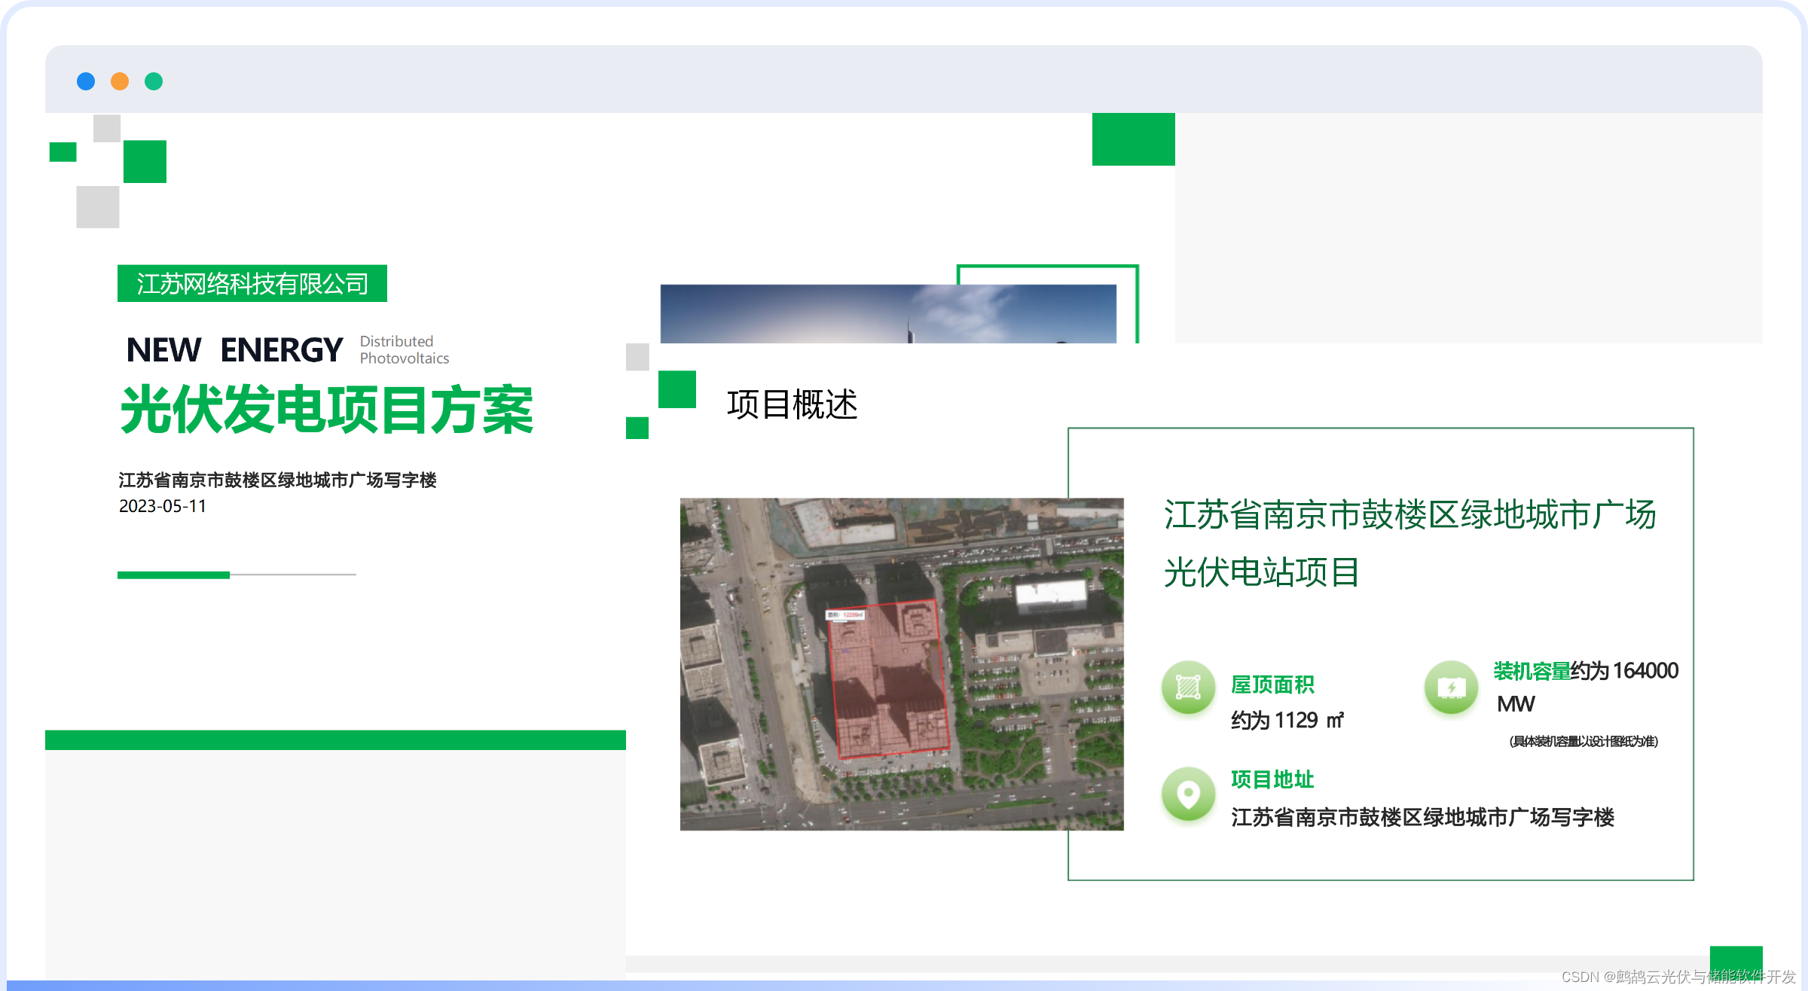Click the green window dot
1808x991 pixels.
tap(154, 81)
